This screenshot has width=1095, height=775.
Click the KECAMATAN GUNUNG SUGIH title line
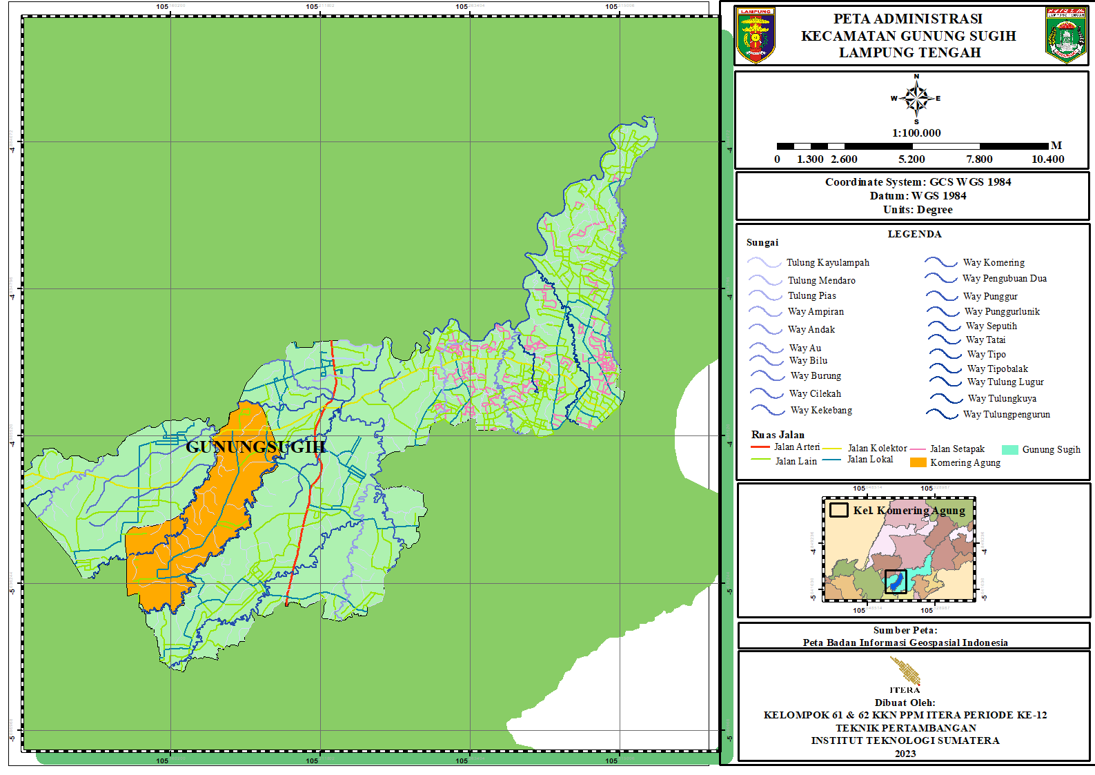[909, 36]
